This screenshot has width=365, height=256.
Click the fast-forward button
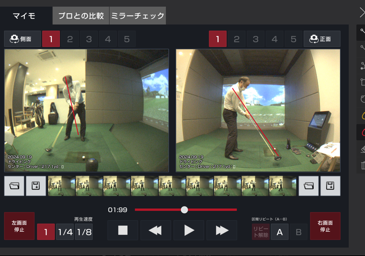(222, 230)
